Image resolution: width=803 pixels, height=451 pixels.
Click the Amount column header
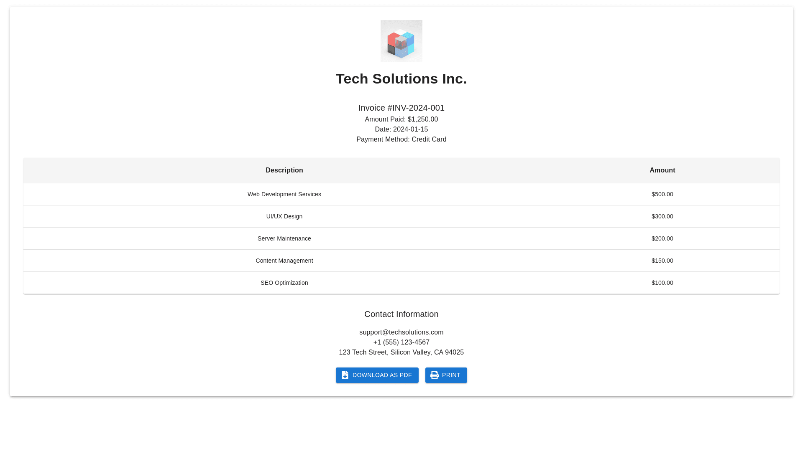point(662,170)
